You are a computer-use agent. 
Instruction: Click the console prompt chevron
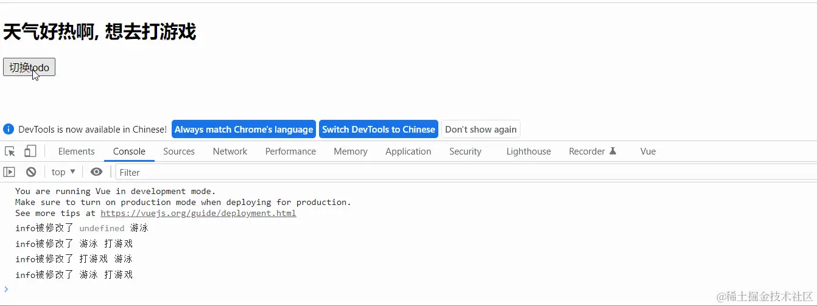(x=7, y=289)
